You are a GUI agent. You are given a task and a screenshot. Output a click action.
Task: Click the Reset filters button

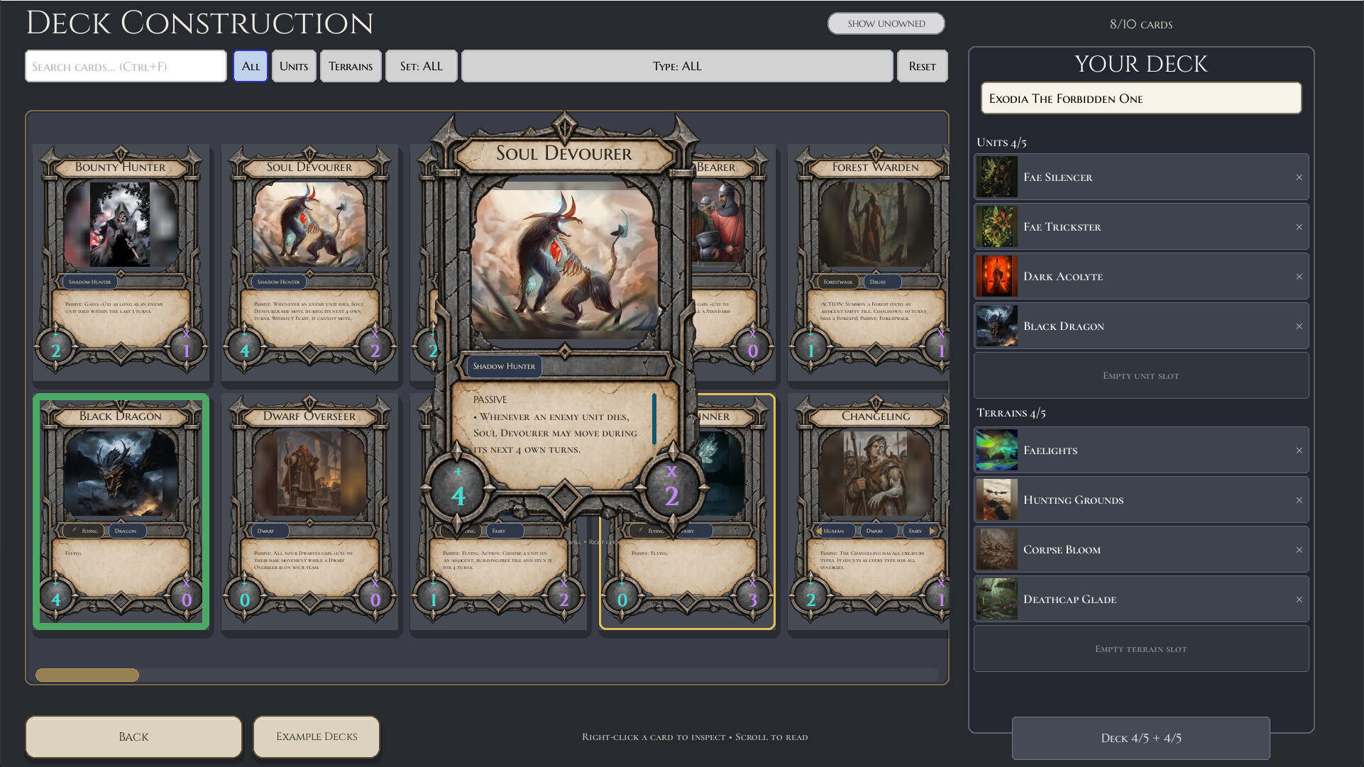pos(922,66)
